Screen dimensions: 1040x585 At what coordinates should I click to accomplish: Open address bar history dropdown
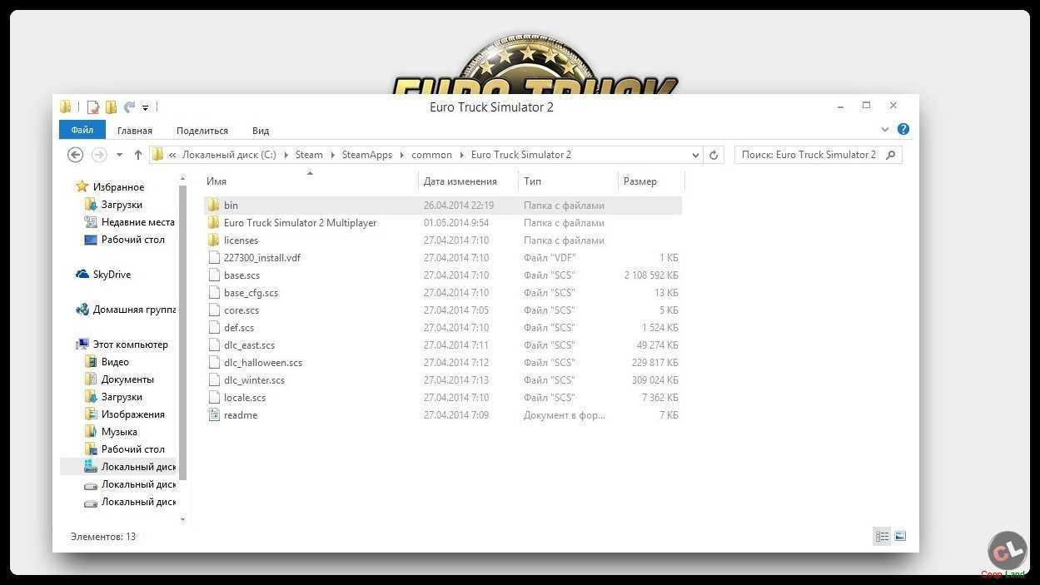click(x=695, y=155)
